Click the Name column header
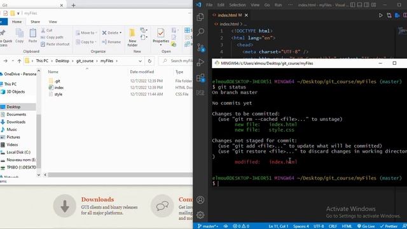 [53, 72]
